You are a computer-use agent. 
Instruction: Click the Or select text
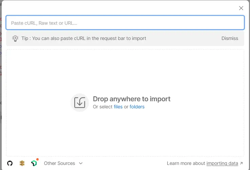(102, 107)
